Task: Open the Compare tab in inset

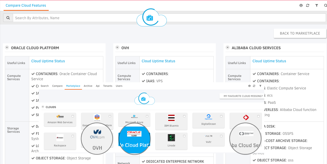Action: point(57,86)
